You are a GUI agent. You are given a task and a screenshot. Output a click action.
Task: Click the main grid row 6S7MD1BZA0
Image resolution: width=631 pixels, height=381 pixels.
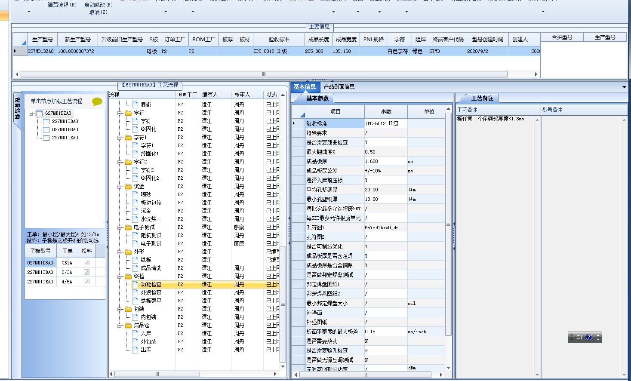[x=276, y=51]
